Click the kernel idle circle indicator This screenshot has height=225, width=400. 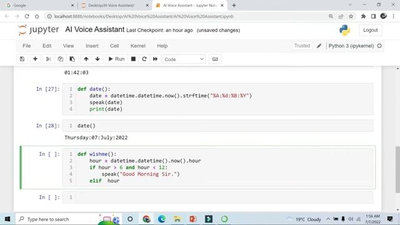[x=379, y=46]
